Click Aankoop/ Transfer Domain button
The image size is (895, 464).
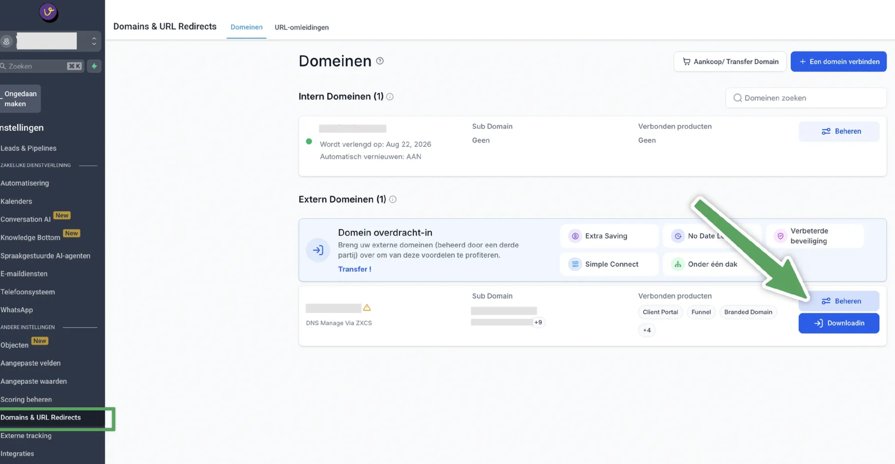tap(730, 61)
